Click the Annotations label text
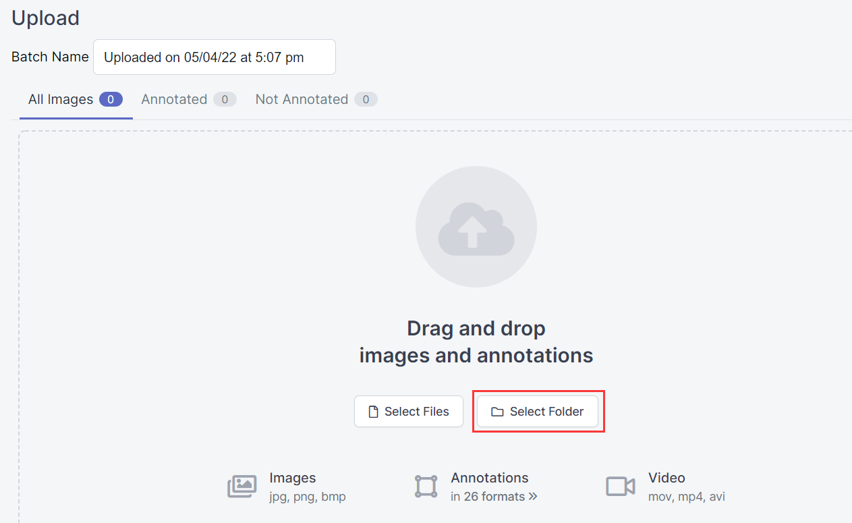The image size is (852, 523). [x=490, y=478]
